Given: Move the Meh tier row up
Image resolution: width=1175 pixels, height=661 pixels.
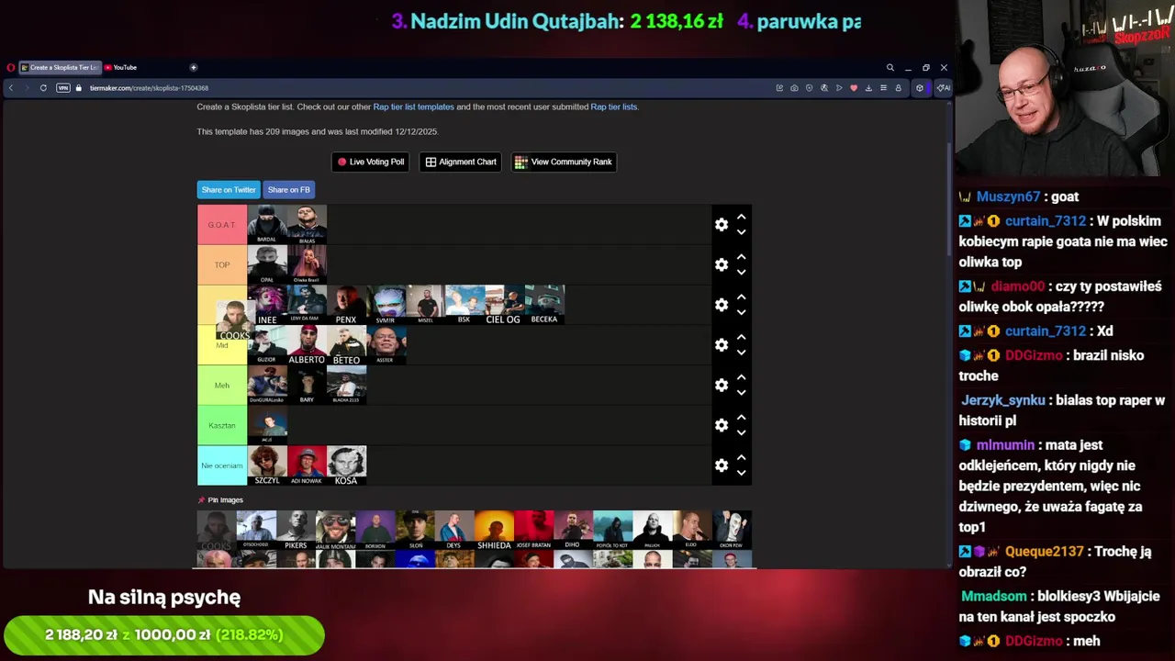Looking at the screenshot, I should pyautogui.click(x=741, y=377).
